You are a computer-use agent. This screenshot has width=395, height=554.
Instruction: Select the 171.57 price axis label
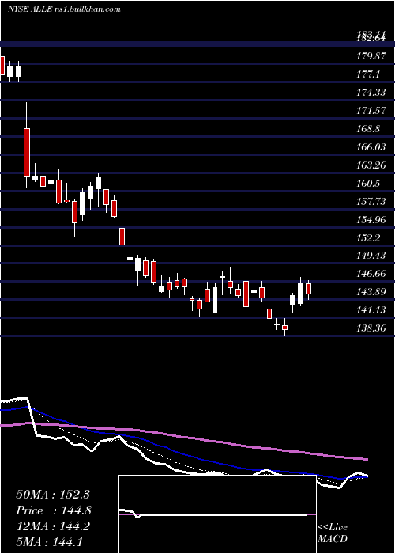pyautogui.click(x=371, y=111)
